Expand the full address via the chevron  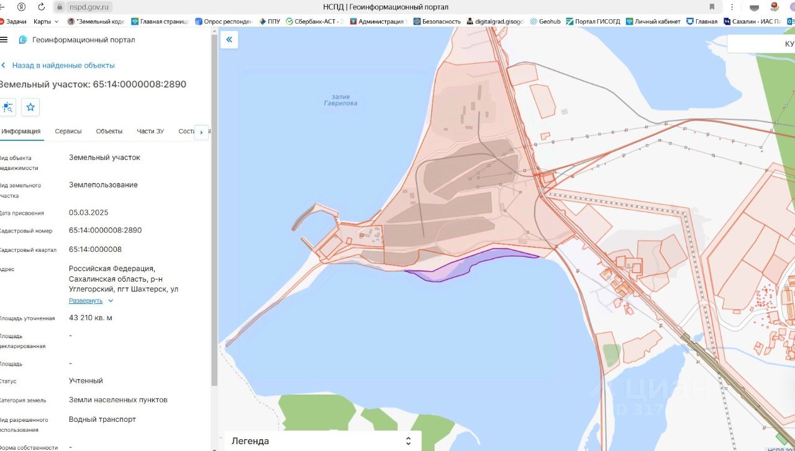(x=111, y=301)
